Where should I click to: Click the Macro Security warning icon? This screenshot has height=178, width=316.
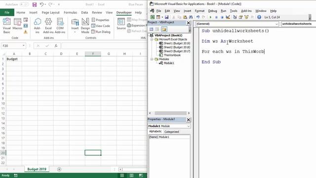pyautogui.click(x=26, y=32)
